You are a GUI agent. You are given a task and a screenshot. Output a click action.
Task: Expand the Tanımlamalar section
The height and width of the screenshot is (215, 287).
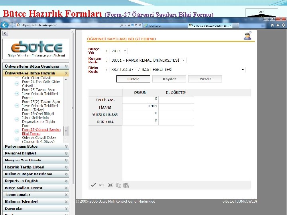point(36,195)
